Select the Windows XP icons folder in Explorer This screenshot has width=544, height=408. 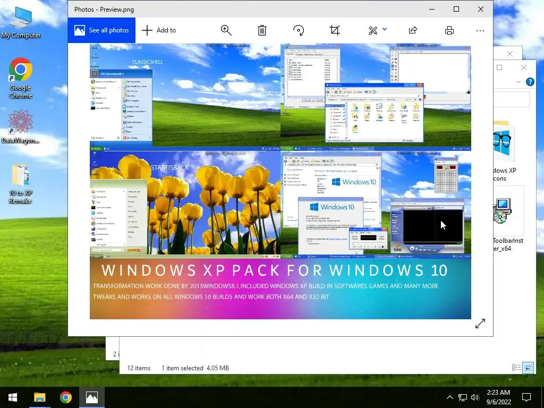[505, 151]
